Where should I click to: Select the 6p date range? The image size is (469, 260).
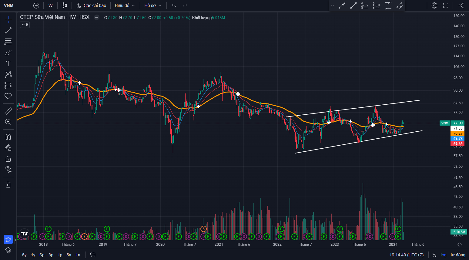[x=42, y=255]
